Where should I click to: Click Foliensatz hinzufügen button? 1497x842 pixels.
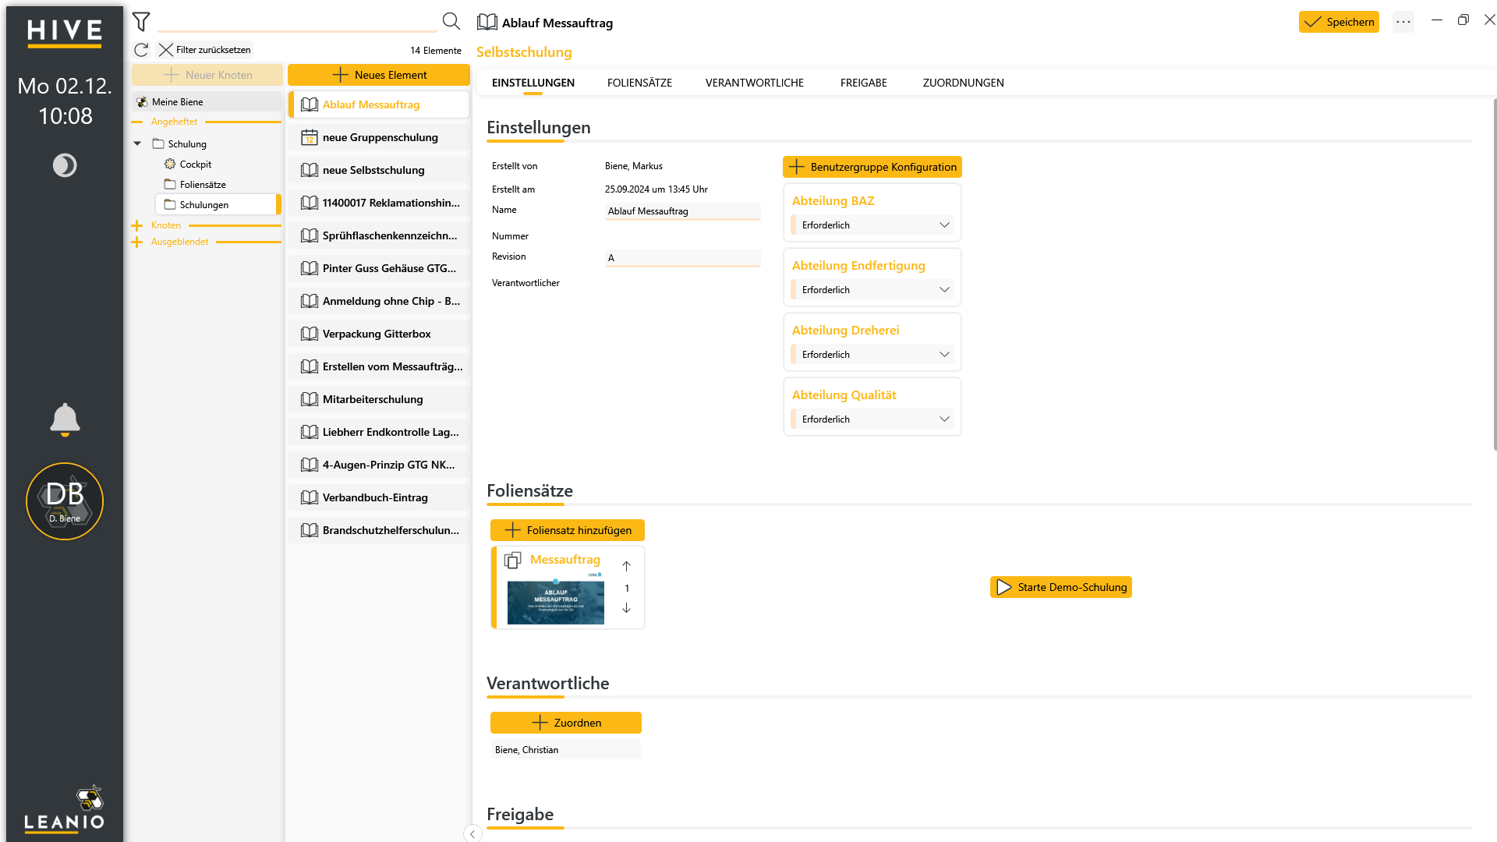pyautogui.click(x=567, y=530)
